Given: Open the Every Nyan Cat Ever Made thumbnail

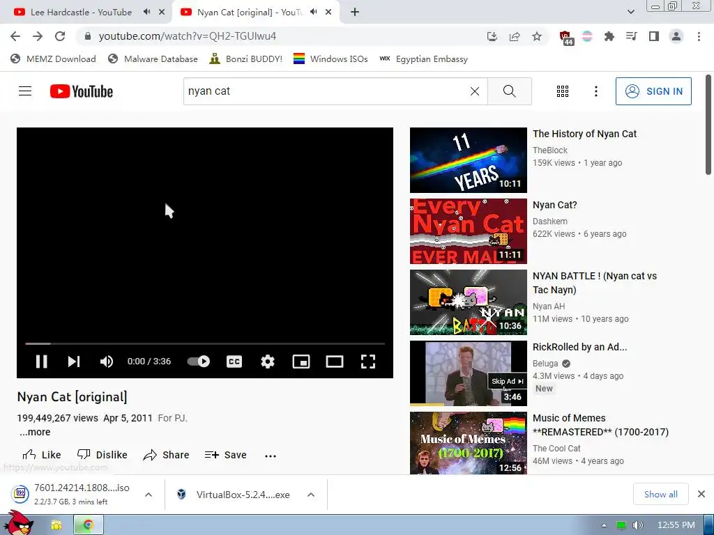Looking at the screenshot, I should pos(468,231).
